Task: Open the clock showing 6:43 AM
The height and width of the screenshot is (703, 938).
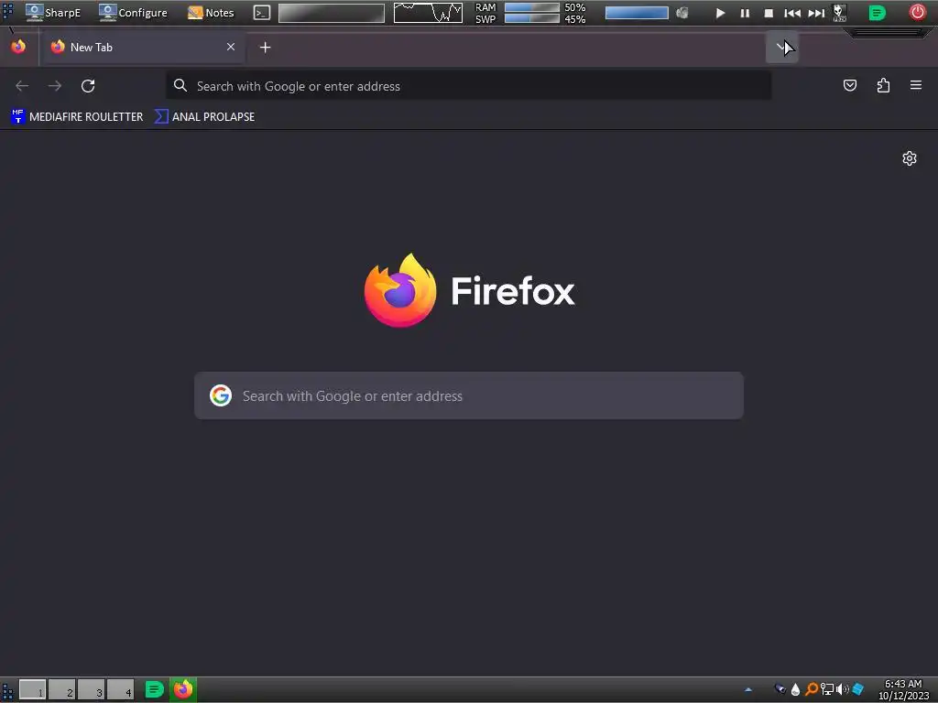Action: point(903,690)
